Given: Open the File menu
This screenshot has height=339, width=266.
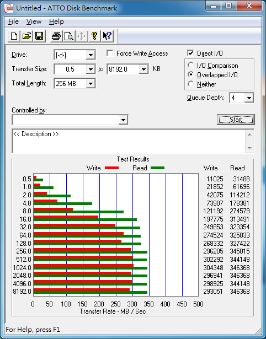Looking at the screenshot, I should pyautogui.click(x=13, y=21).
